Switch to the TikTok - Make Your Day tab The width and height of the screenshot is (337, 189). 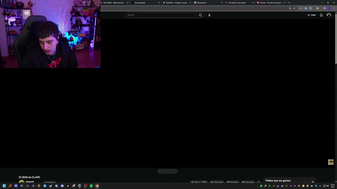pyautogui.click(x=115, y=3)
